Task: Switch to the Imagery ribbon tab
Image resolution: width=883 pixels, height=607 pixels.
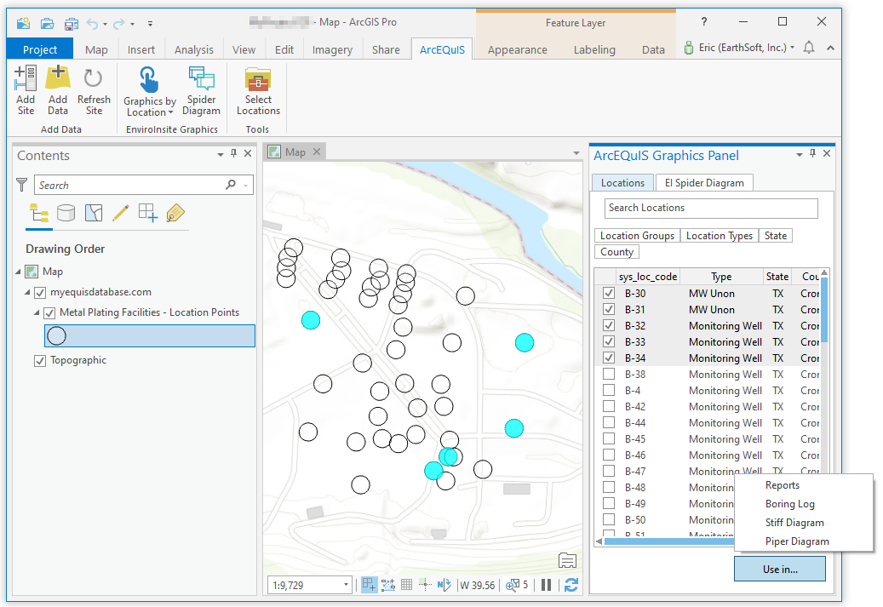Action: (332, 49)
